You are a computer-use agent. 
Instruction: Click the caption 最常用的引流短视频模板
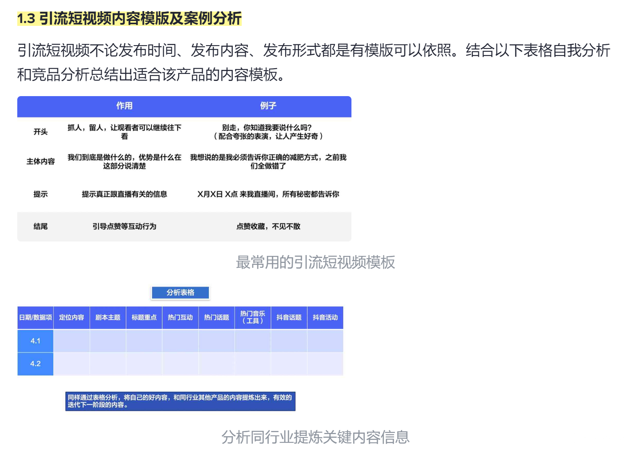point(315,262)
